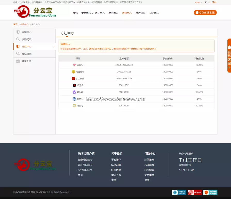The height and width of the screenshot is (199, 231).
Task: Click the 宝分券 purple coin icon
Action: 74,92
